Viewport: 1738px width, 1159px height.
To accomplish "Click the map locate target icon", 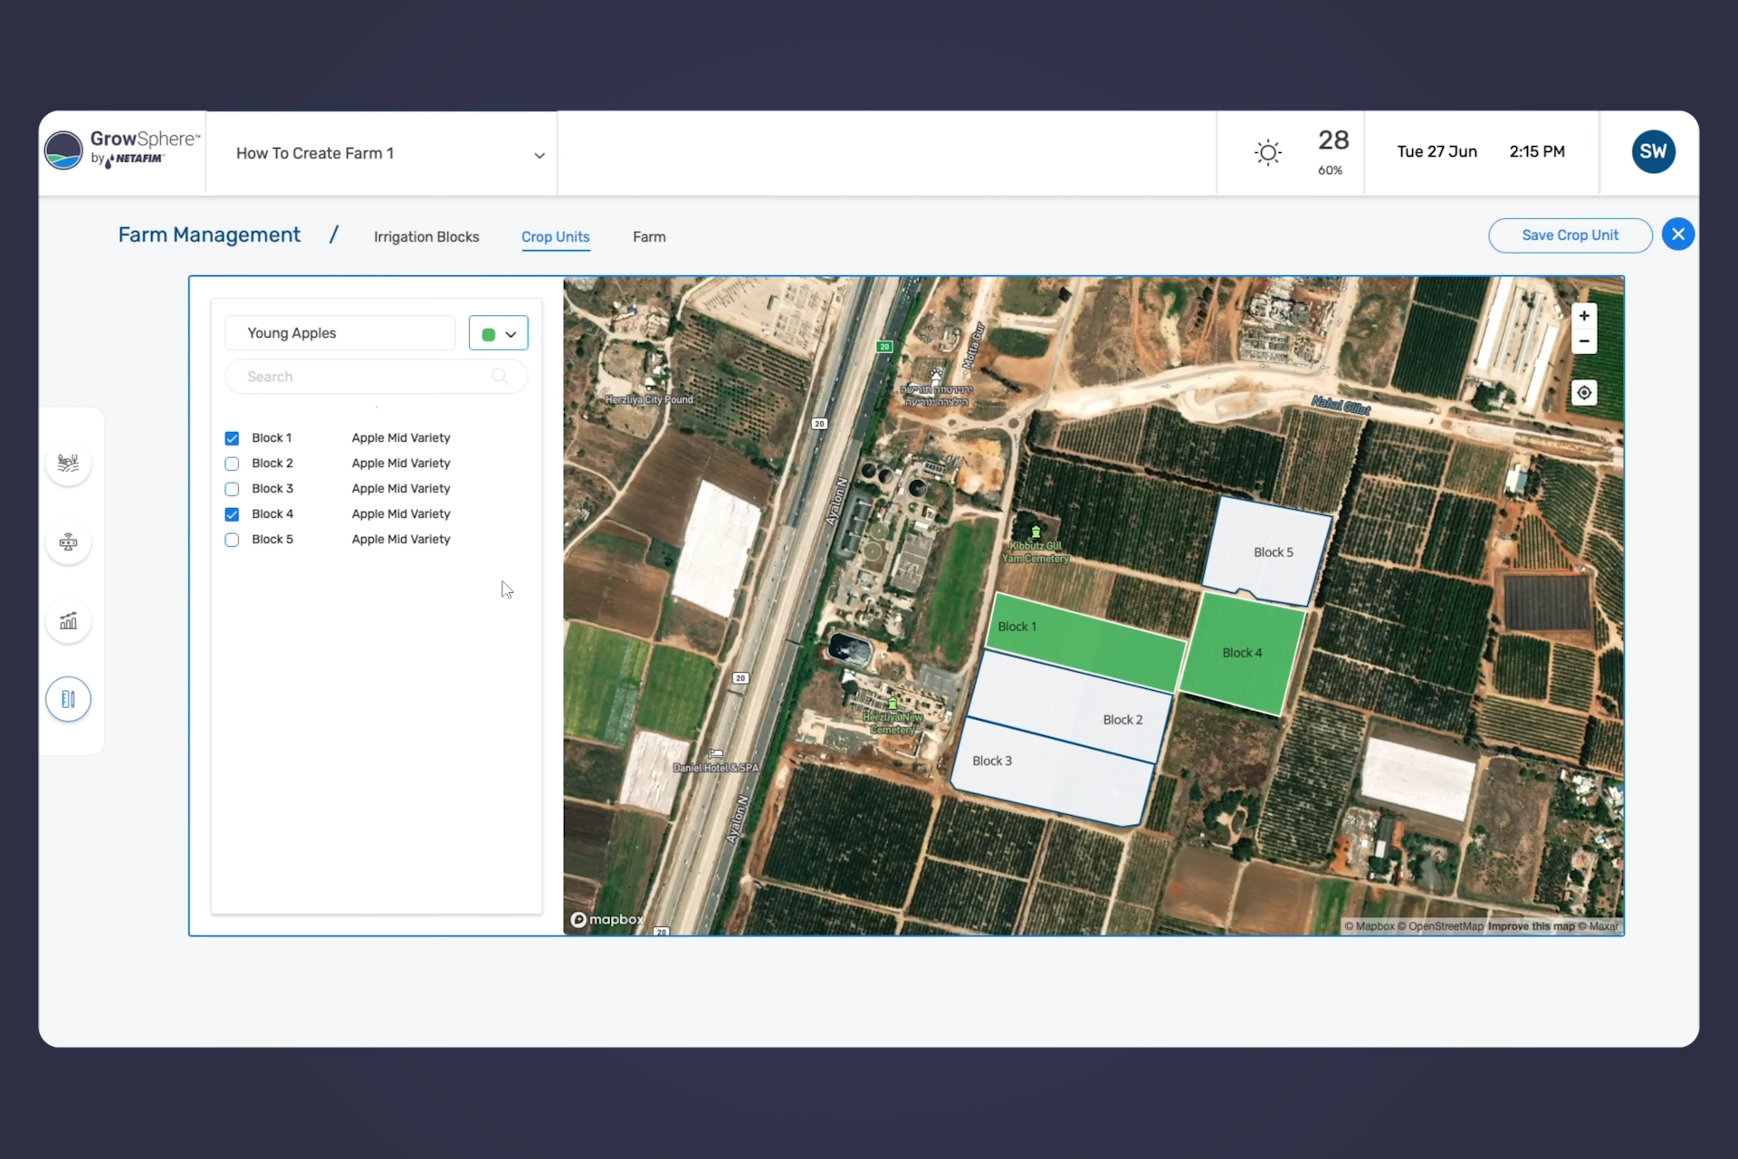I will coord(1584,393).
